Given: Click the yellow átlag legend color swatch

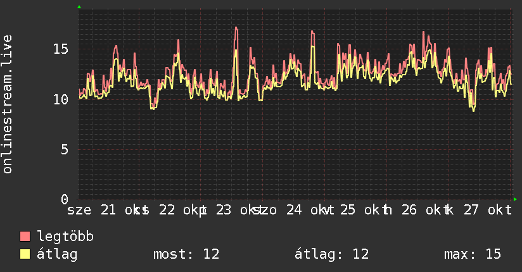Looking at the screenshot, I should (x=25, y=254).
